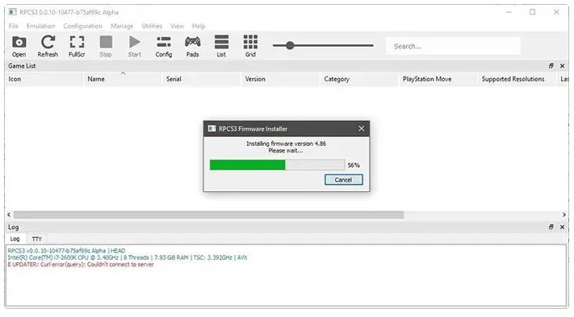Close the Game List panel

pyautogui.click(x=562, y=66)
